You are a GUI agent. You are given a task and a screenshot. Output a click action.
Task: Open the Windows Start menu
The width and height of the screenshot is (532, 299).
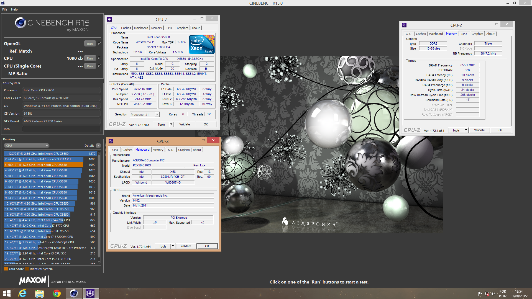7,293
